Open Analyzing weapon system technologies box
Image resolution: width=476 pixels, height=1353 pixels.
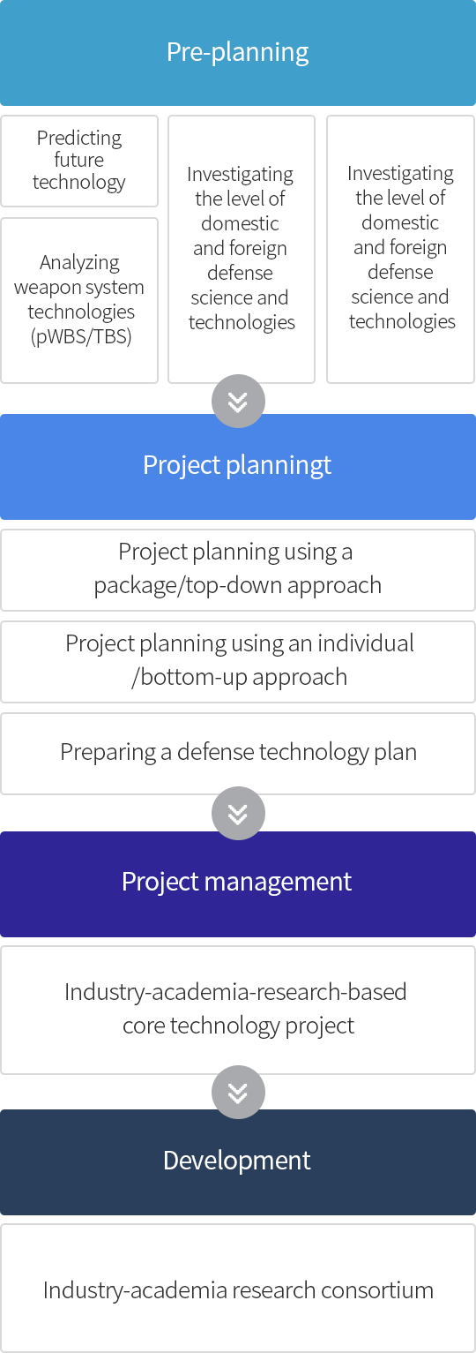(x=79, y=300)
